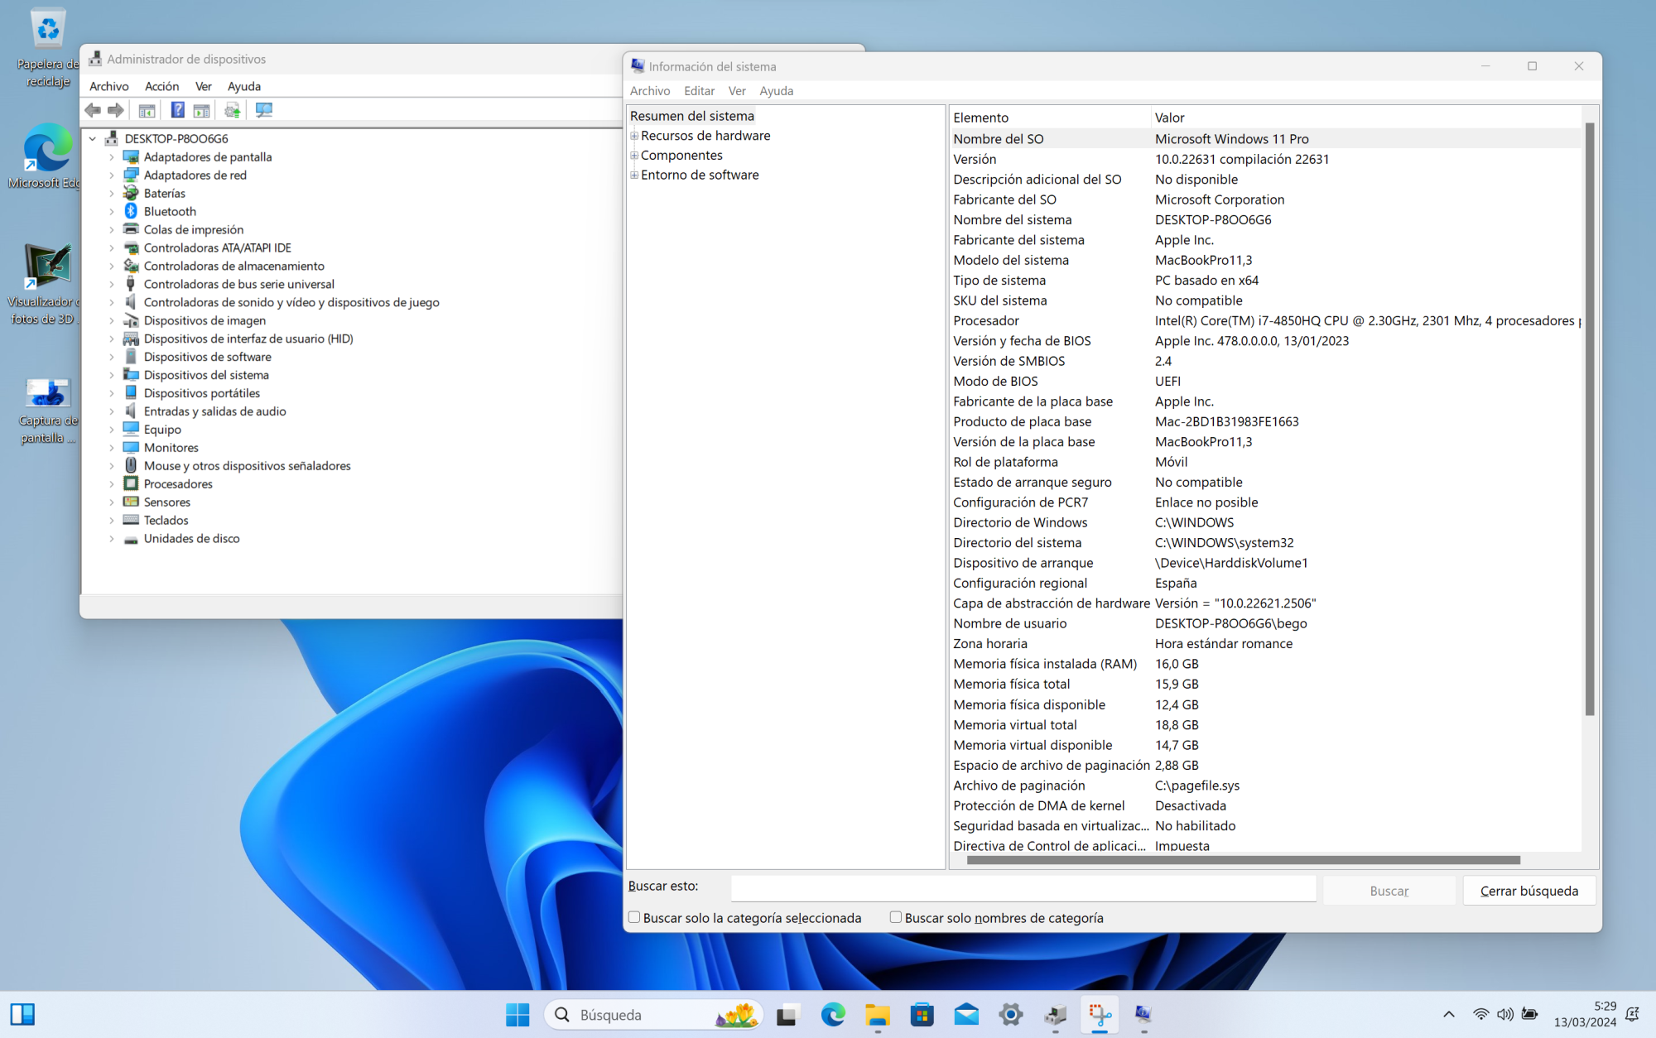This screenshot has height=1038, width=1656.
Task: Click Scan for hardware changes toolbar icon
Action: tap(263, 110)
